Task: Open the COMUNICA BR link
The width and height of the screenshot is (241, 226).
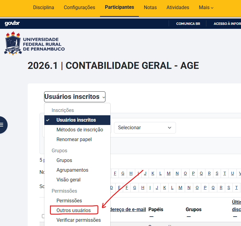Action: coord(188,24)
